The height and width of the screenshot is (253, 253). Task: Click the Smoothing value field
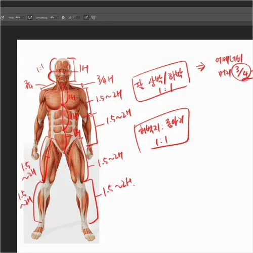(53, 18)
